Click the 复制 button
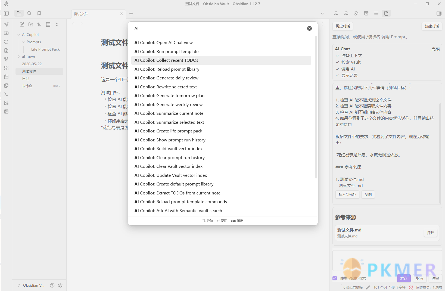Screen dimensions: 445x291 [368, 194]
